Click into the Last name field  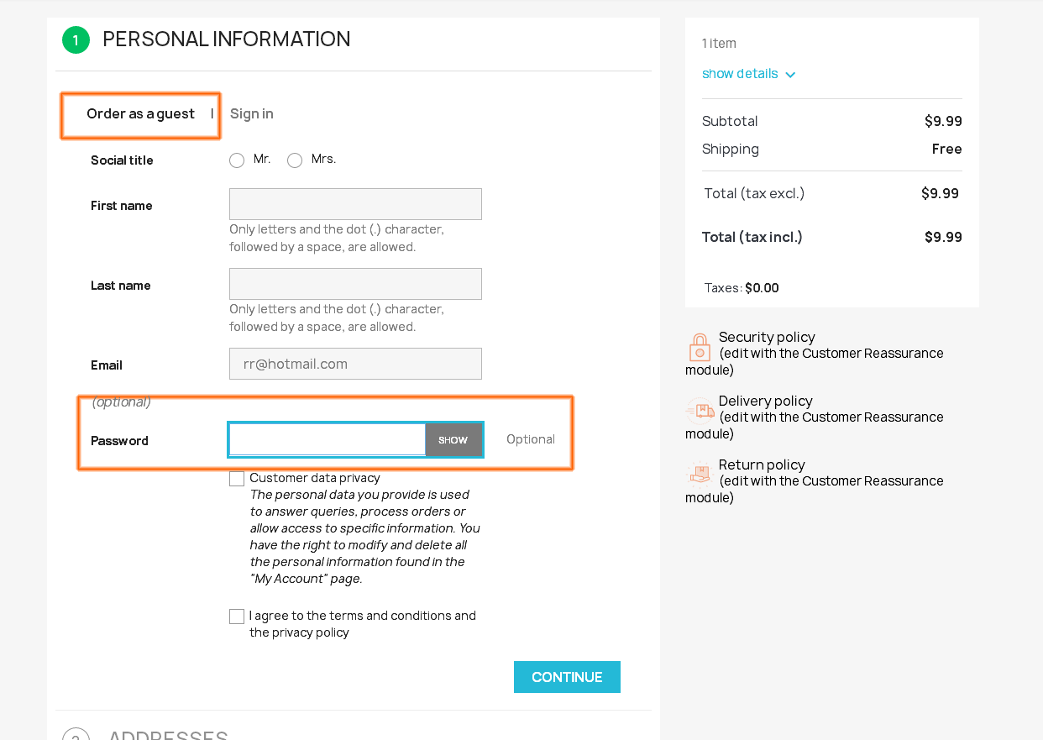355,284
